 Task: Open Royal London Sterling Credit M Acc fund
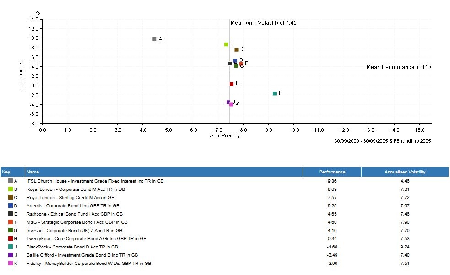click(70, 198)
